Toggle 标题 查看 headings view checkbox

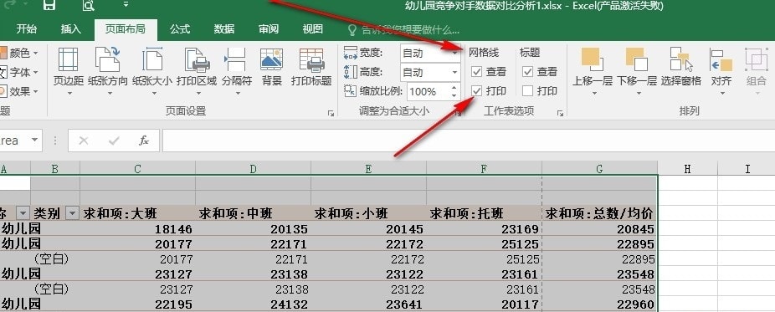coord(528,72)
